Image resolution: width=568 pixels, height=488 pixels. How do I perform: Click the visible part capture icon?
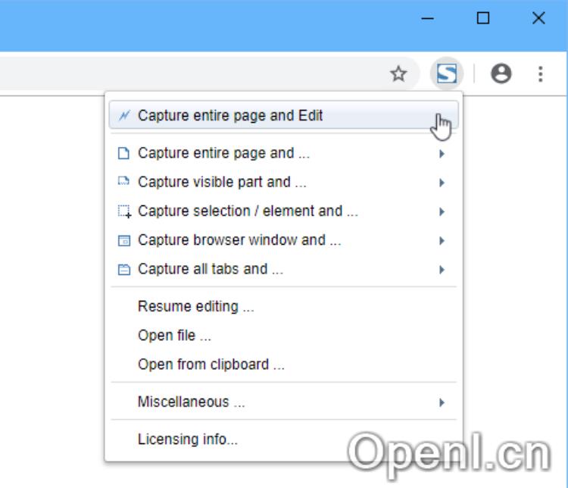click(x=124, y=183)
